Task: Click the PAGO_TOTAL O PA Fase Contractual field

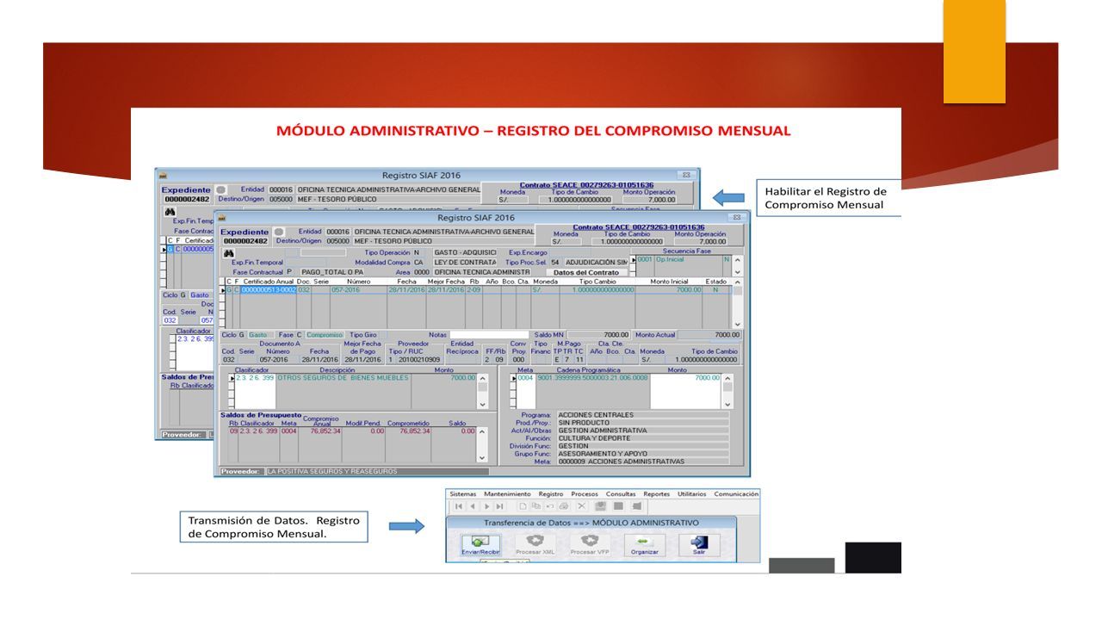Action: coord(332,272)
